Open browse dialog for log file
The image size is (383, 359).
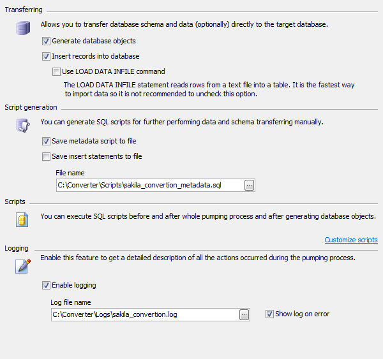(x=244, y=314)
